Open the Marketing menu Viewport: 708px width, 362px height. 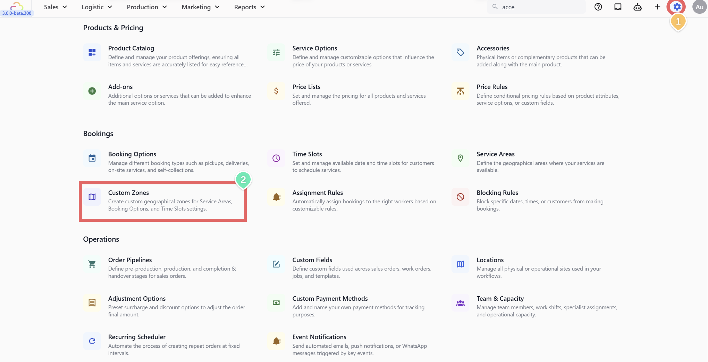coord(200,7)
